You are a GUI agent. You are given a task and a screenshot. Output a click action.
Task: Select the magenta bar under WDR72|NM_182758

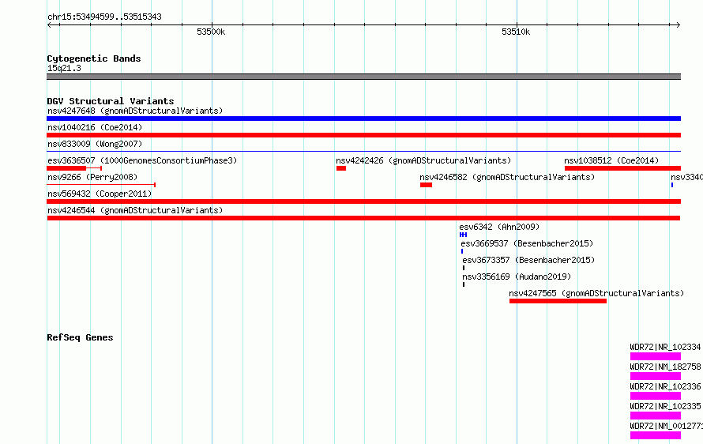click(656, 376)
